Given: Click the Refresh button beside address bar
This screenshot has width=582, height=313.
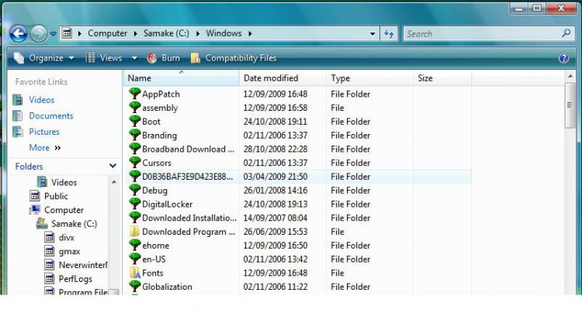Looking at the screenshot, I should coord(389,33).
